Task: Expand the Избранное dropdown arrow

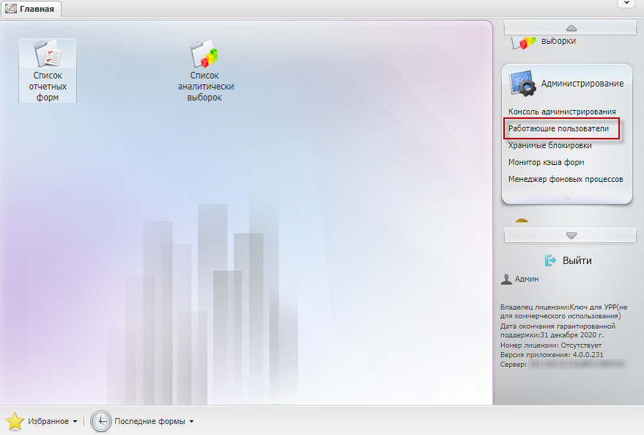Action: tap(75, 422)
